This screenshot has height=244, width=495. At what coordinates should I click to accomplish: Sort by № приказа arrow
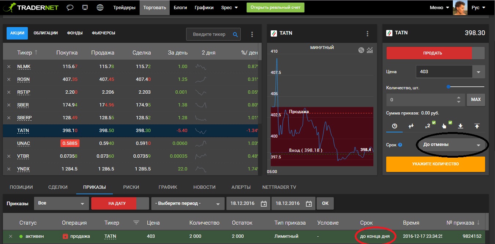click(x=478, y=222)
